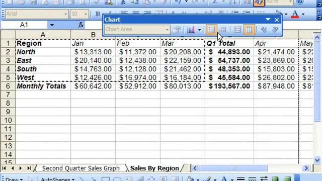Click the Angle Counterclockwise text icon
Viewport: 322px width, 181px height.
click(275, 30)
